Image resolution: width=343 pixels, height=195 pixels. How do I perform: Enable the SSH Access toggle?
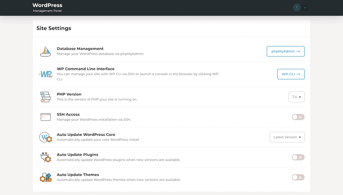click(x=298, y=117)
